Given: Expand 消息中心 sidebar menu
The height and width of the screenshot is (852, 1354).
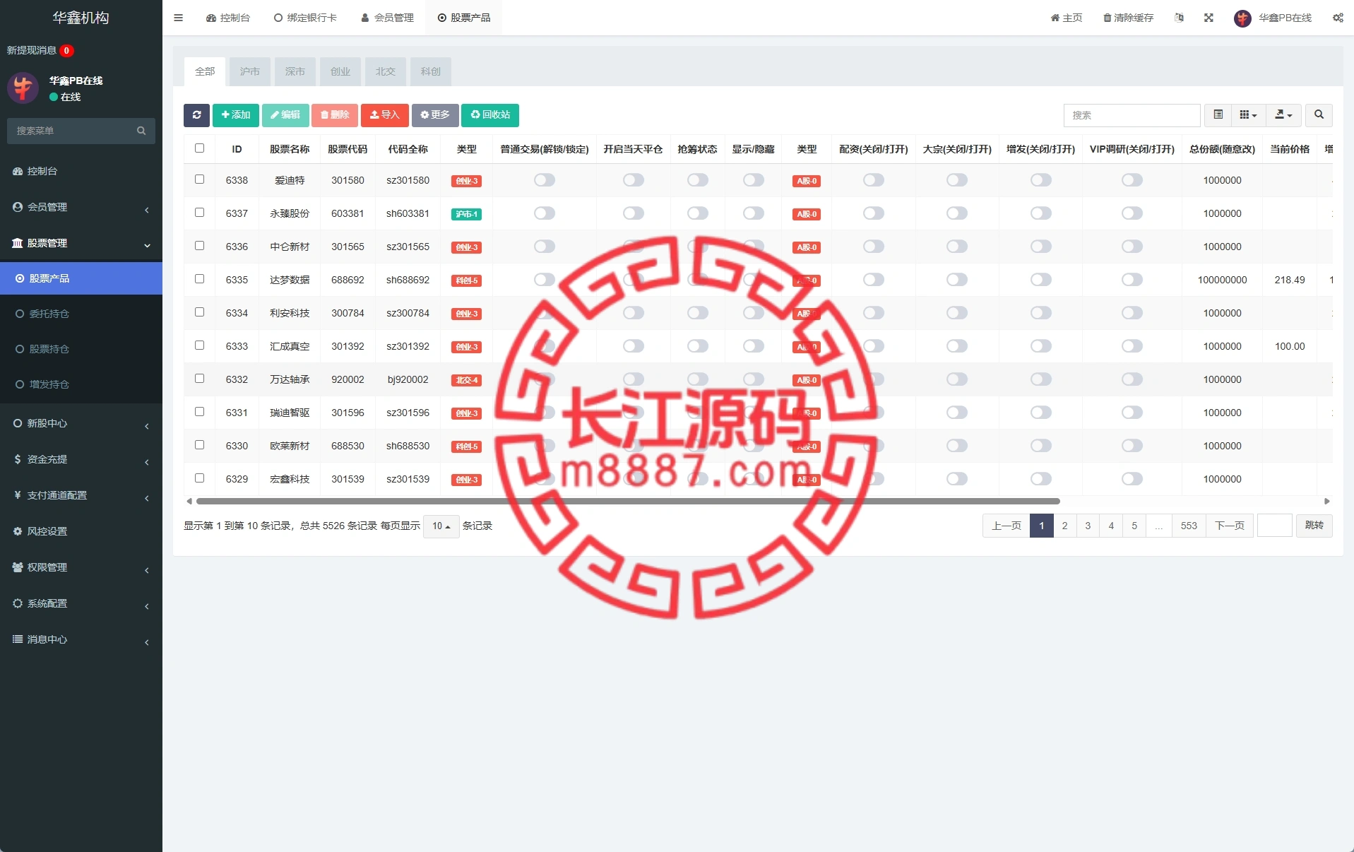Looking at the screenshot, I should point(81,639).
